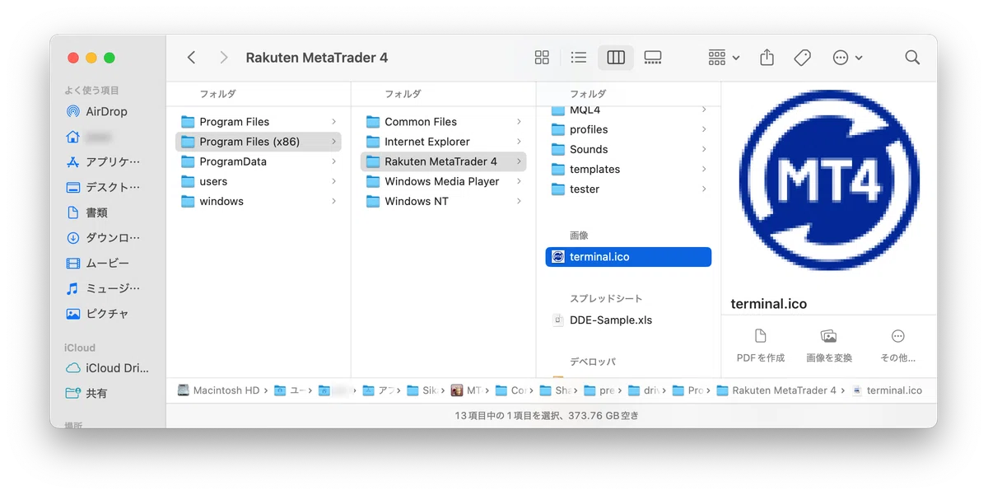Click the Search magnifier icon
Viewport: 988px width, 495px height.
pyautogui.click(x=912, y=58)
